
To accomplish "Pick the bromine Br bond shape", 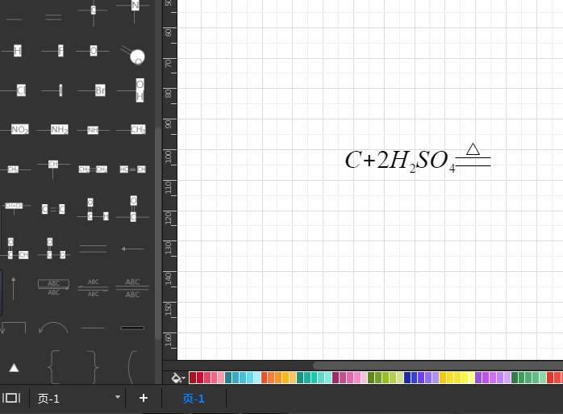I will pos(92,90).
